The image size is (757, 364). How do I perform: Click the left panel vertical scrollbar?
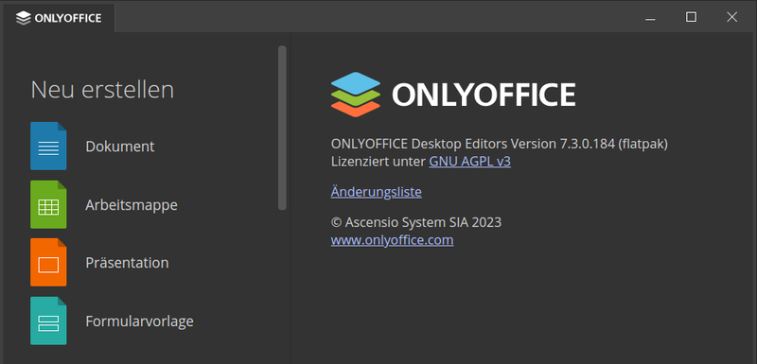point(282,128)
